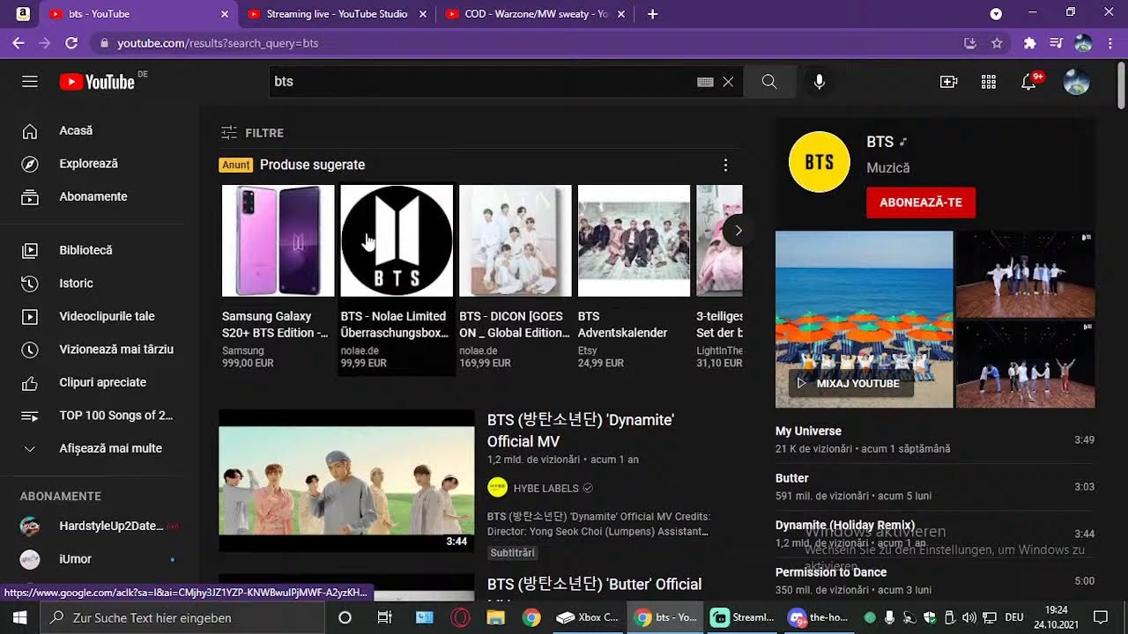1128x634 pixels.
Task: Reload the page
Action: click(71, 42)
